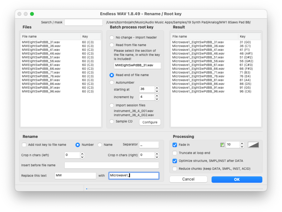Enable Add root key to file name

(24, 145)
